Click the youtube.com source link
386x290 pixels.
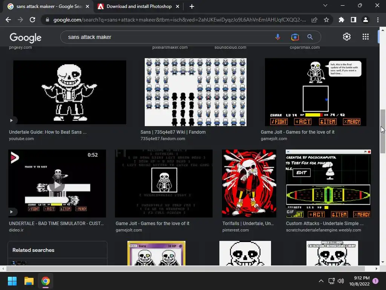click(21, 139)
